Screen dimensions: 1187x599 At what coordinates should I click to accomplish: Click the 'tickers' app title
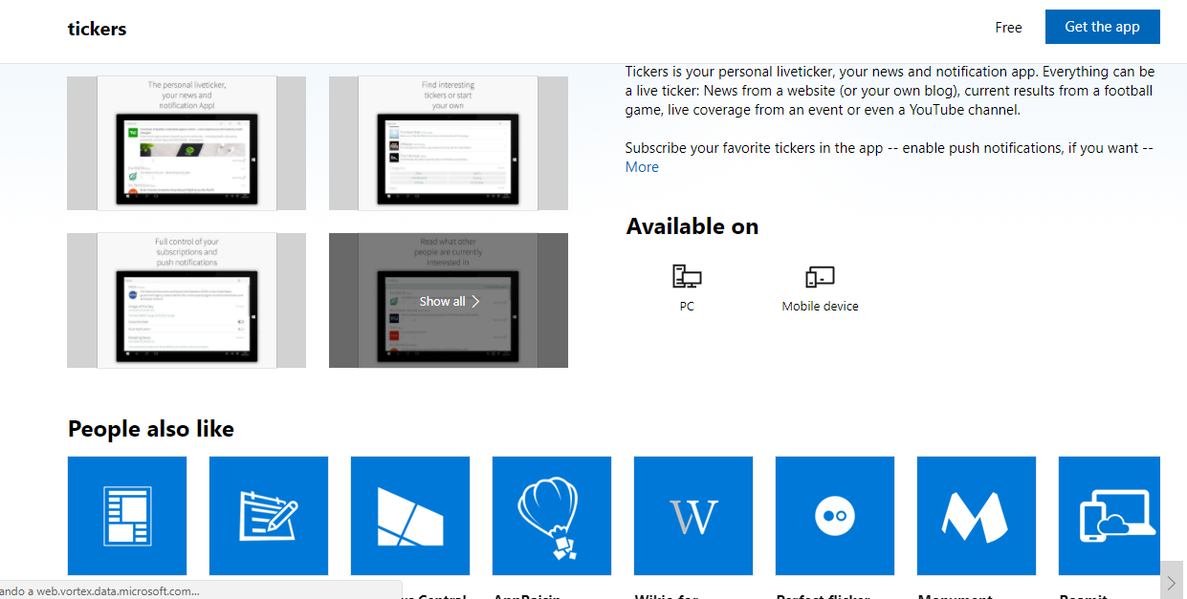coord(97,29)
